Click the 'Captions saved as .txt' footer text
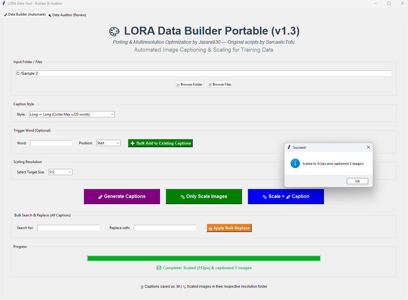Image resolution: width=408 pixels, height=300 pixels. 162,287
